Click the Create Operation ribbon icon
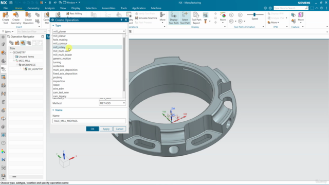Image resolution: width=329 pixels, height=185 pixels. [28, 18]
